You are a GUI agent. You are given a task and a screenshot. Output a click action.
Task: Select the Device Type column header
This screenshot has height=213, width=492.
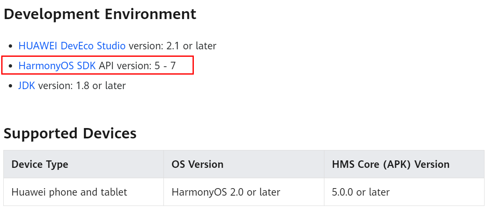pyautogui.click(x=40, y=164)
